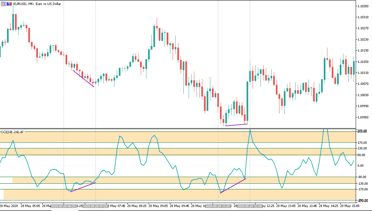Click the 2020.05.28 07:25 vertical line label
The height and width of the screenshot is (211, 372).
(x=95, y=206)
